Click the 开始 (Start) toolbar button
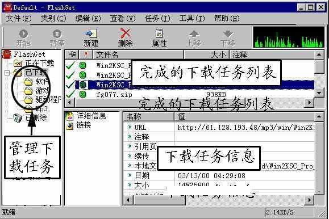The height and width of the screenshot is (219, 329). pyautogui.click(x=23, y=37)
